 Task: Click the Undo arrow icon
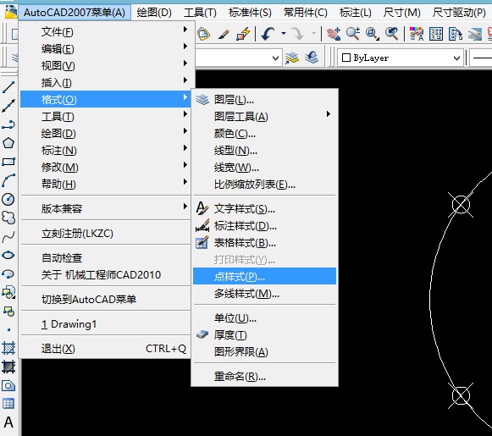pyautogui.click(x=268, y=34)
